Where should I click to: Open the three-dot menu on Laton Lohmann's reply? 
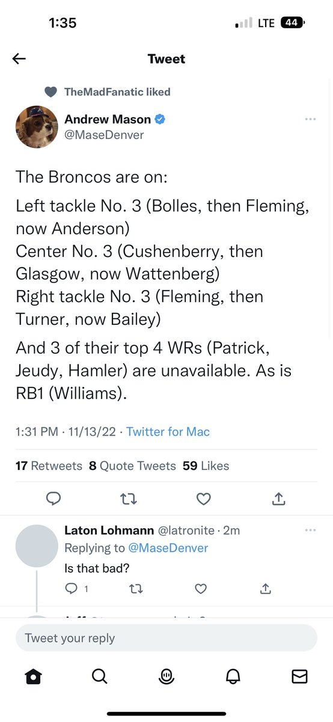(310, 530)
